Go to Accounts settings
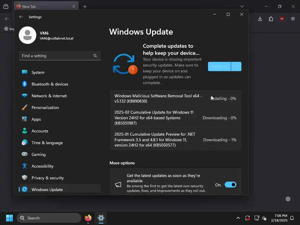300x225 pixels. 60,131
